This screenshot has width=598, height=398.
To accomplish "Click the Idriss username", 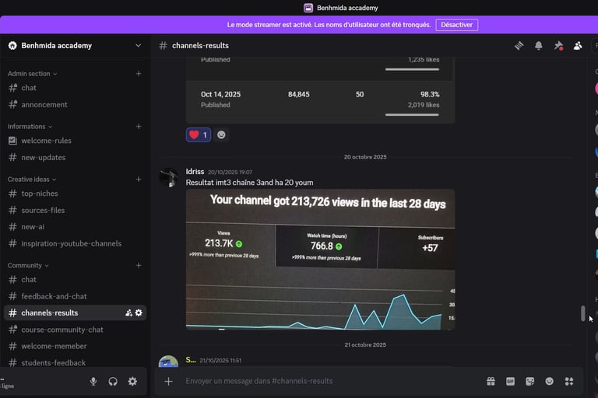I will point(195,172).
